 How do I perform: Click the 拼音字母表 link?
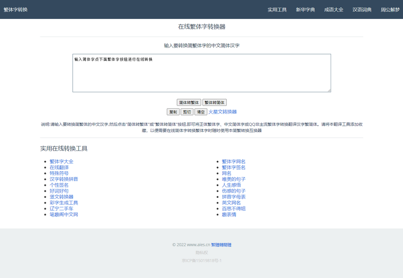(234, 197)
